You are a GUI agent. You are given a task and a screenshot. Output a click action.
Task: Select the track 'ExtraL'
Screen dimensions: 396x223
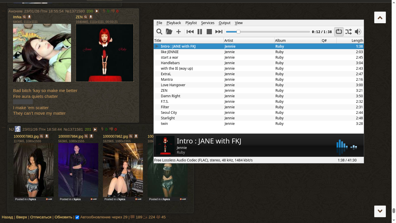[x=259, y=74]
